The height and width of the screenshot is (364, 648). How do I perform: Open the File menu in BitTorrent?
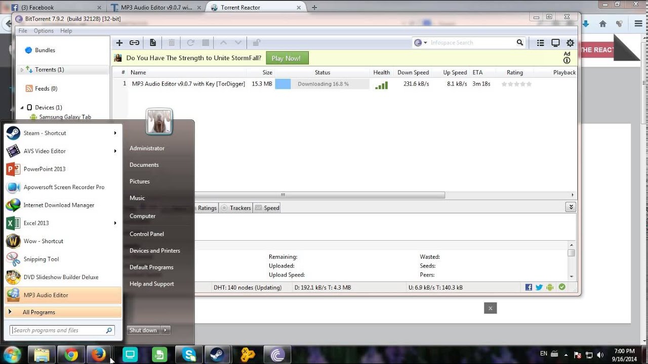click(23, 31)
